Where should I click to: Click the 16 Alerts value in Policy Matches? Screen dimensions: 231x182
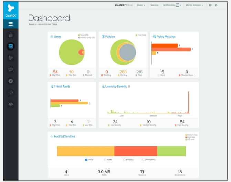click(162, 72)
